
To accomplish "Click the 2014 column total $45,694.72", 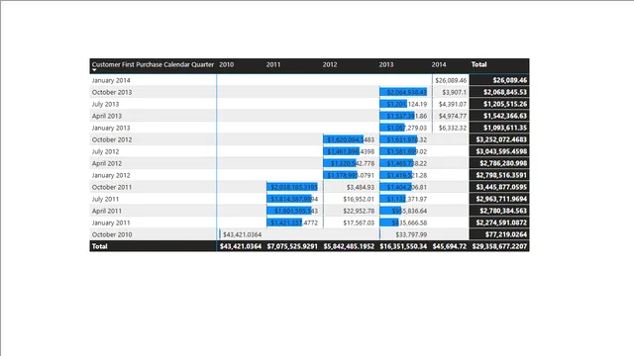I will [x=450, y=246].
